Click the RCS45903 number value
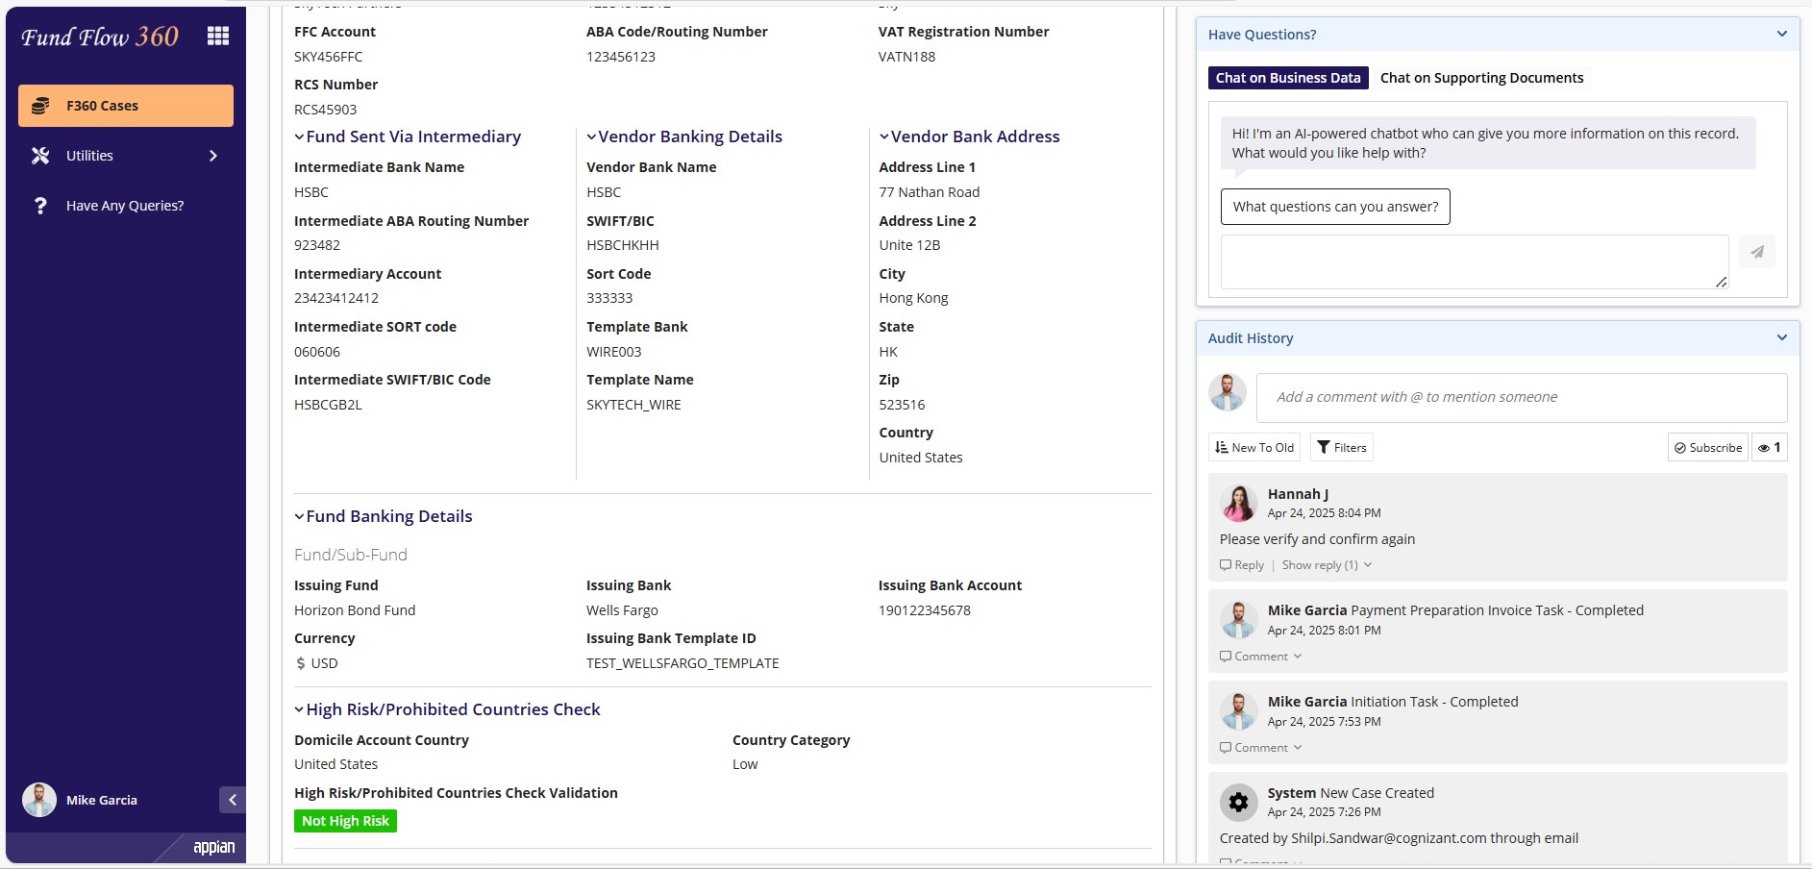 pyautogui.click(x=325, y=110)
